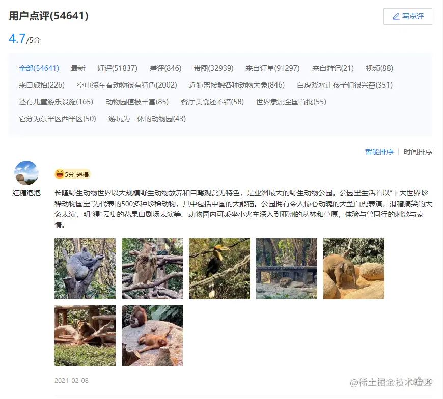The image size is (443, 399).
Task: View the orangutans photo thumbnail
Action: pyautogui.click(x=152, y=336)
